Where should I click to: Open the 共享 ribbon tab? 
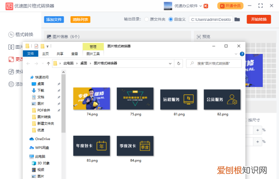[60, 54]
